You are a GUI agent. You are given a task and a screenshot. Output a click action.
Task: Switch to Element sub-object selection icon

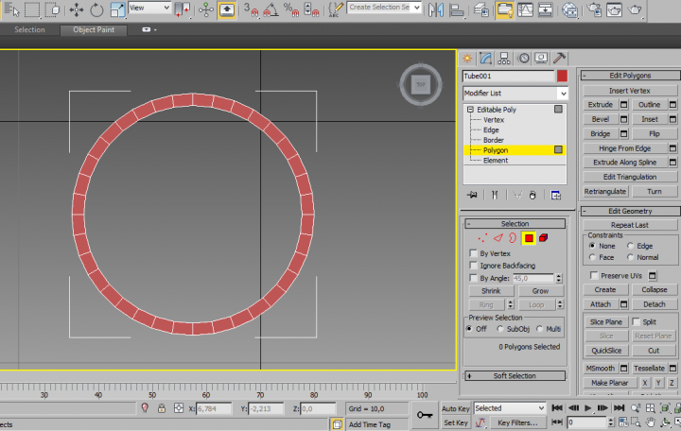click(545, 238)
